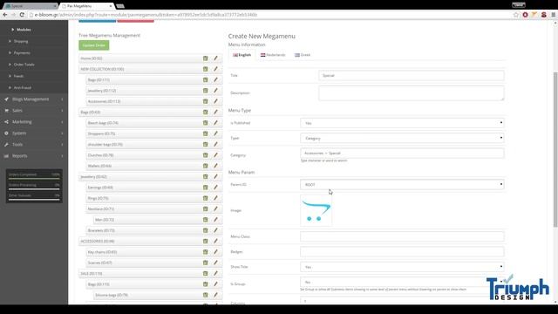558x314 pixels.
Task: Click the browser address bar
Action: 270,15
